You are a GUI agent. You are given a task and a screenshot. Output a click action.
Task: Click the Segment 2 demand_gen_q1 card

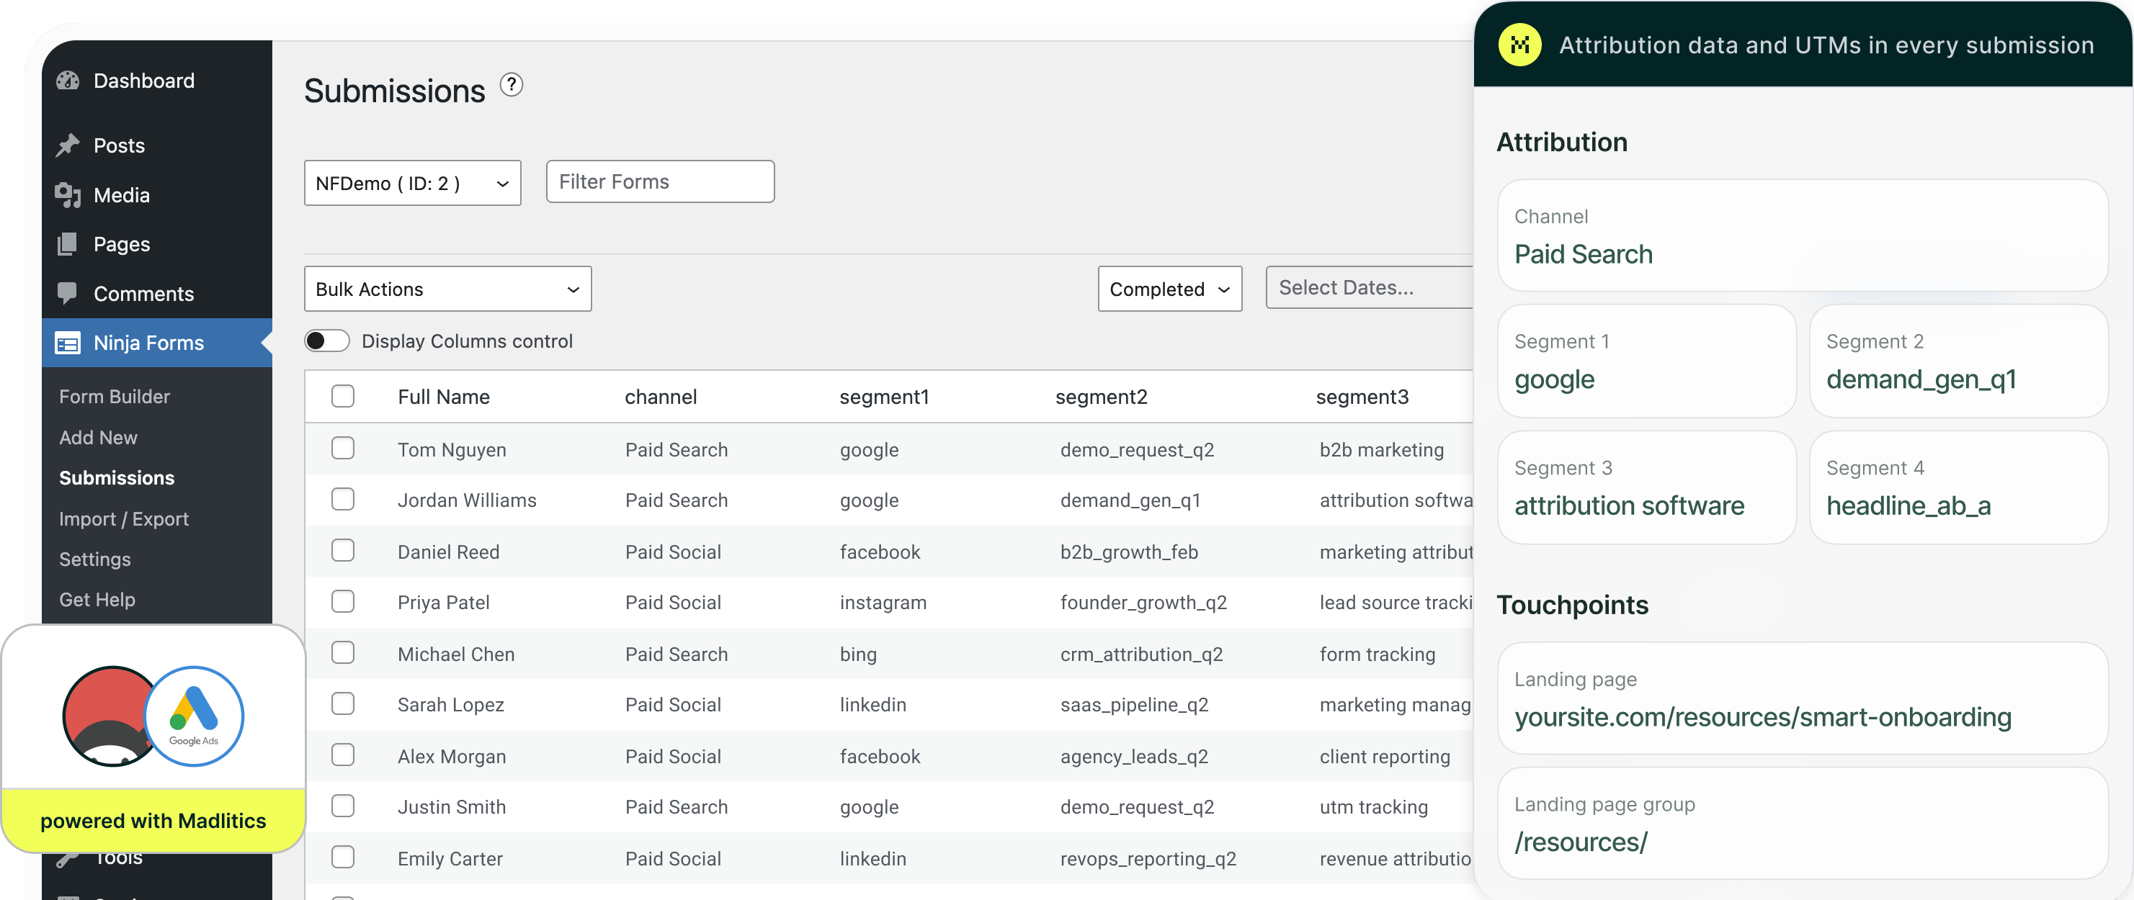tap(1959, 361)
